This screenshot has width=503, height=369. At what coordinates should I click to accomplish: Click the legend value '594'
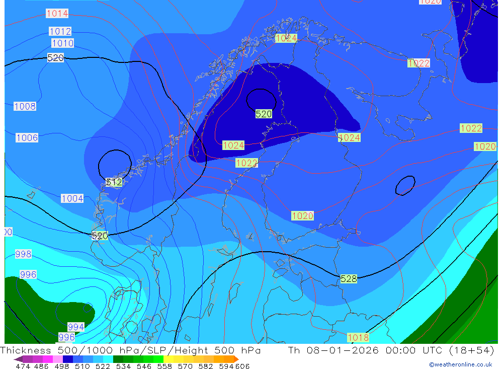pyautogui.click(x=226, y=366)
